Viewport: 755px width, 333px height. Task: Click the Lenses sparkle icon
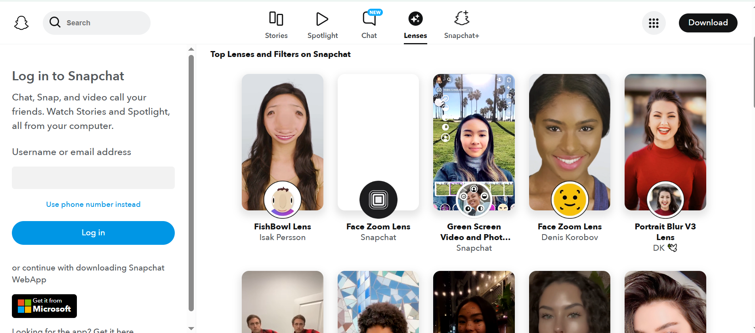pos(415,19)
